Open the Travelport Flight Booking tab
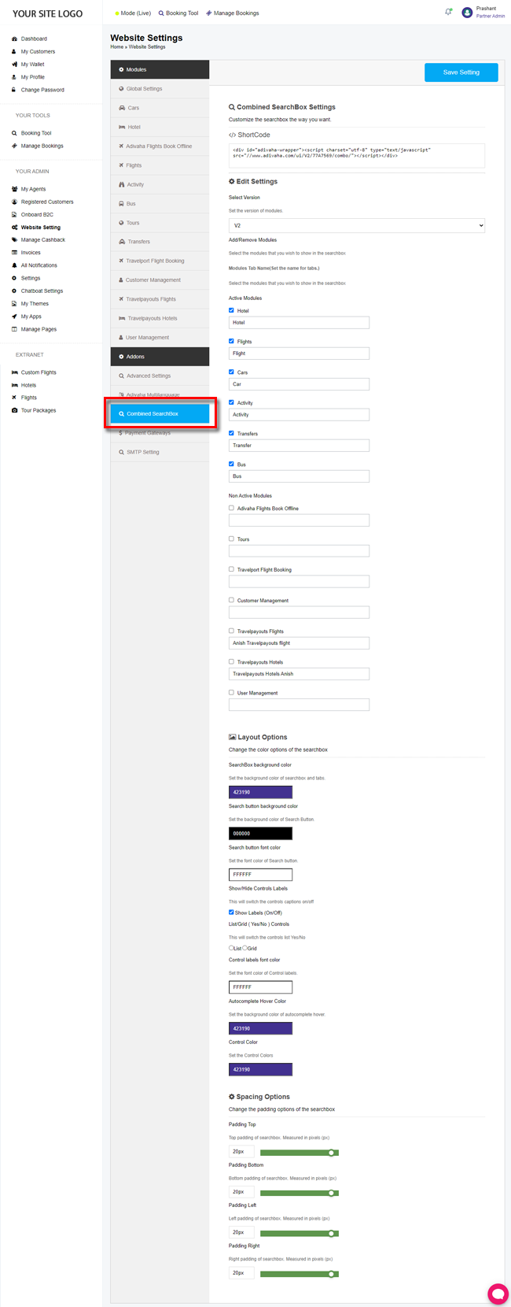 click(x=160, y=261)
